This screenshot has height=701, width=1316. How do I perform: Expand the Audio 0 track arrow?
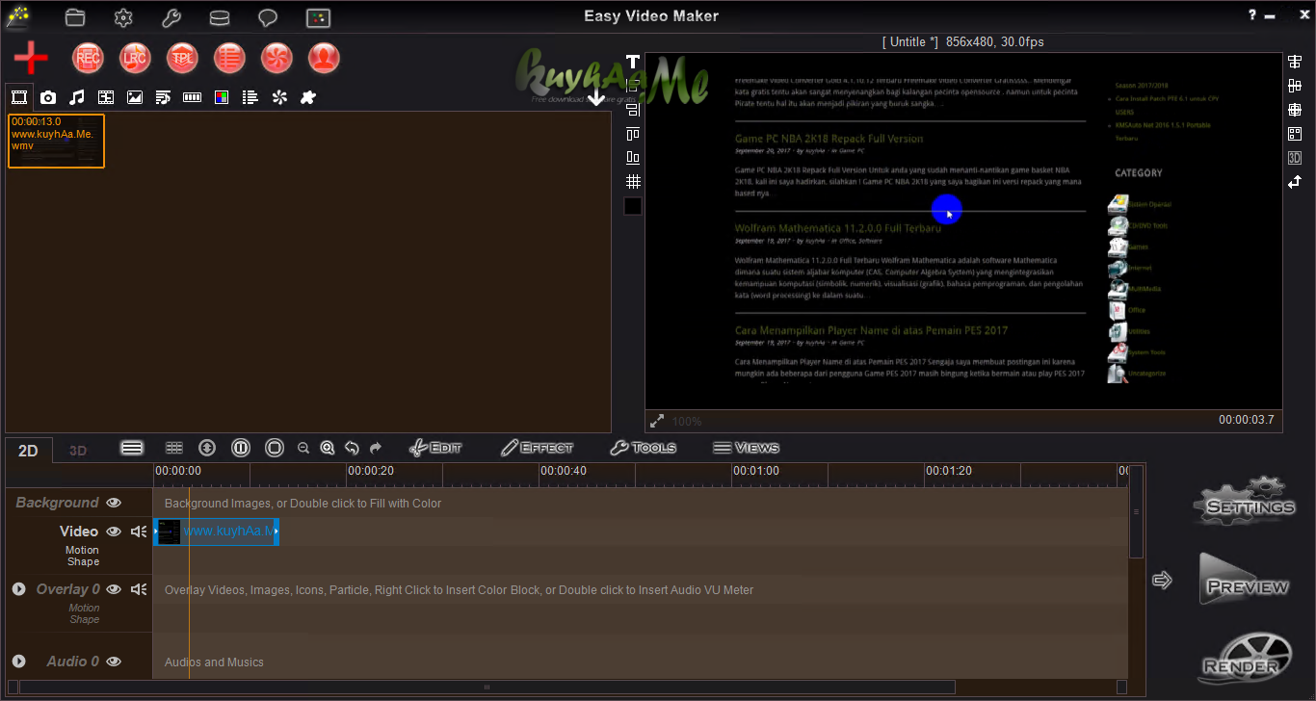(x=18, y=661)
